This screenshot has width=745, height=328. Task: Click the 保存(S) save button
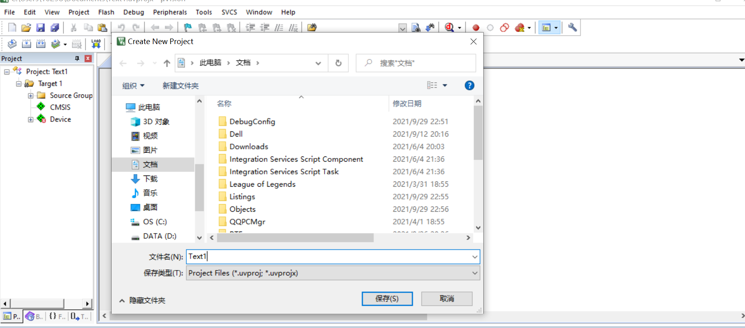[387, 299]
